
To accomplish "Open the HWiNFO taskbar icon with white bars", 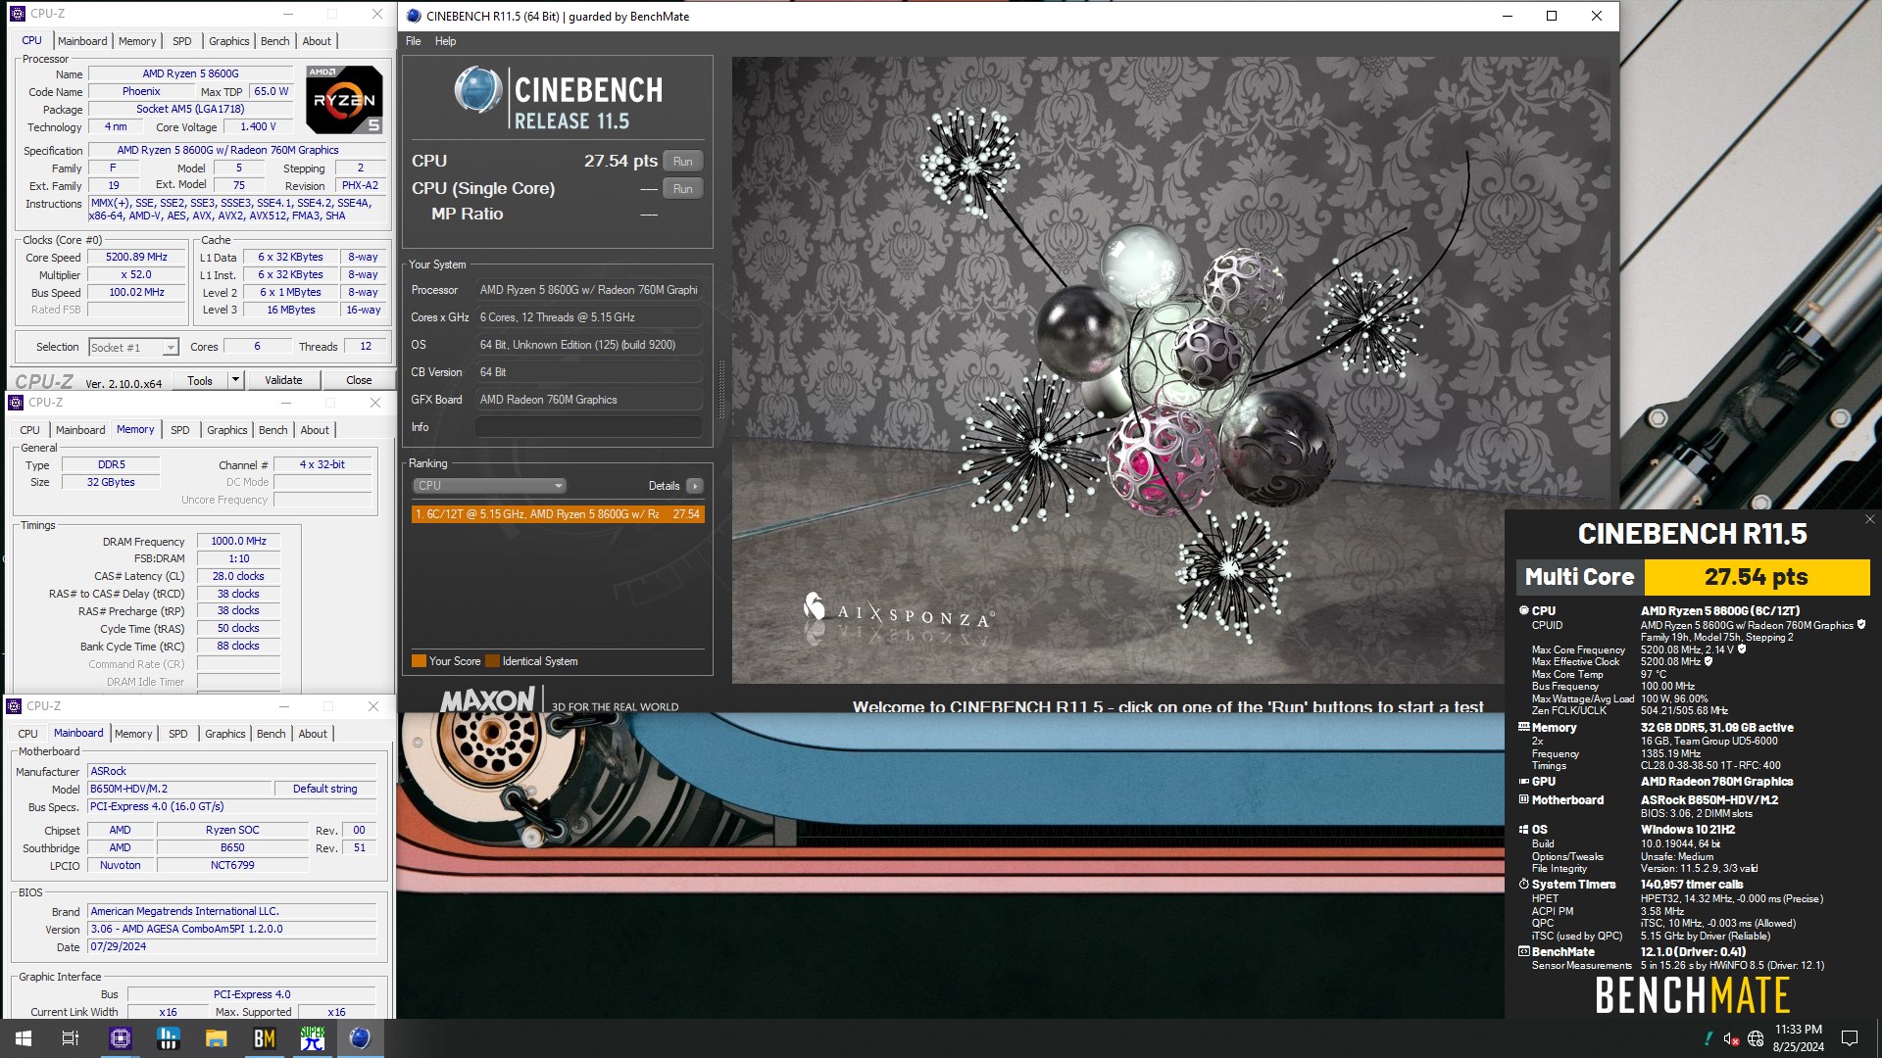I will pos(169,1038).
